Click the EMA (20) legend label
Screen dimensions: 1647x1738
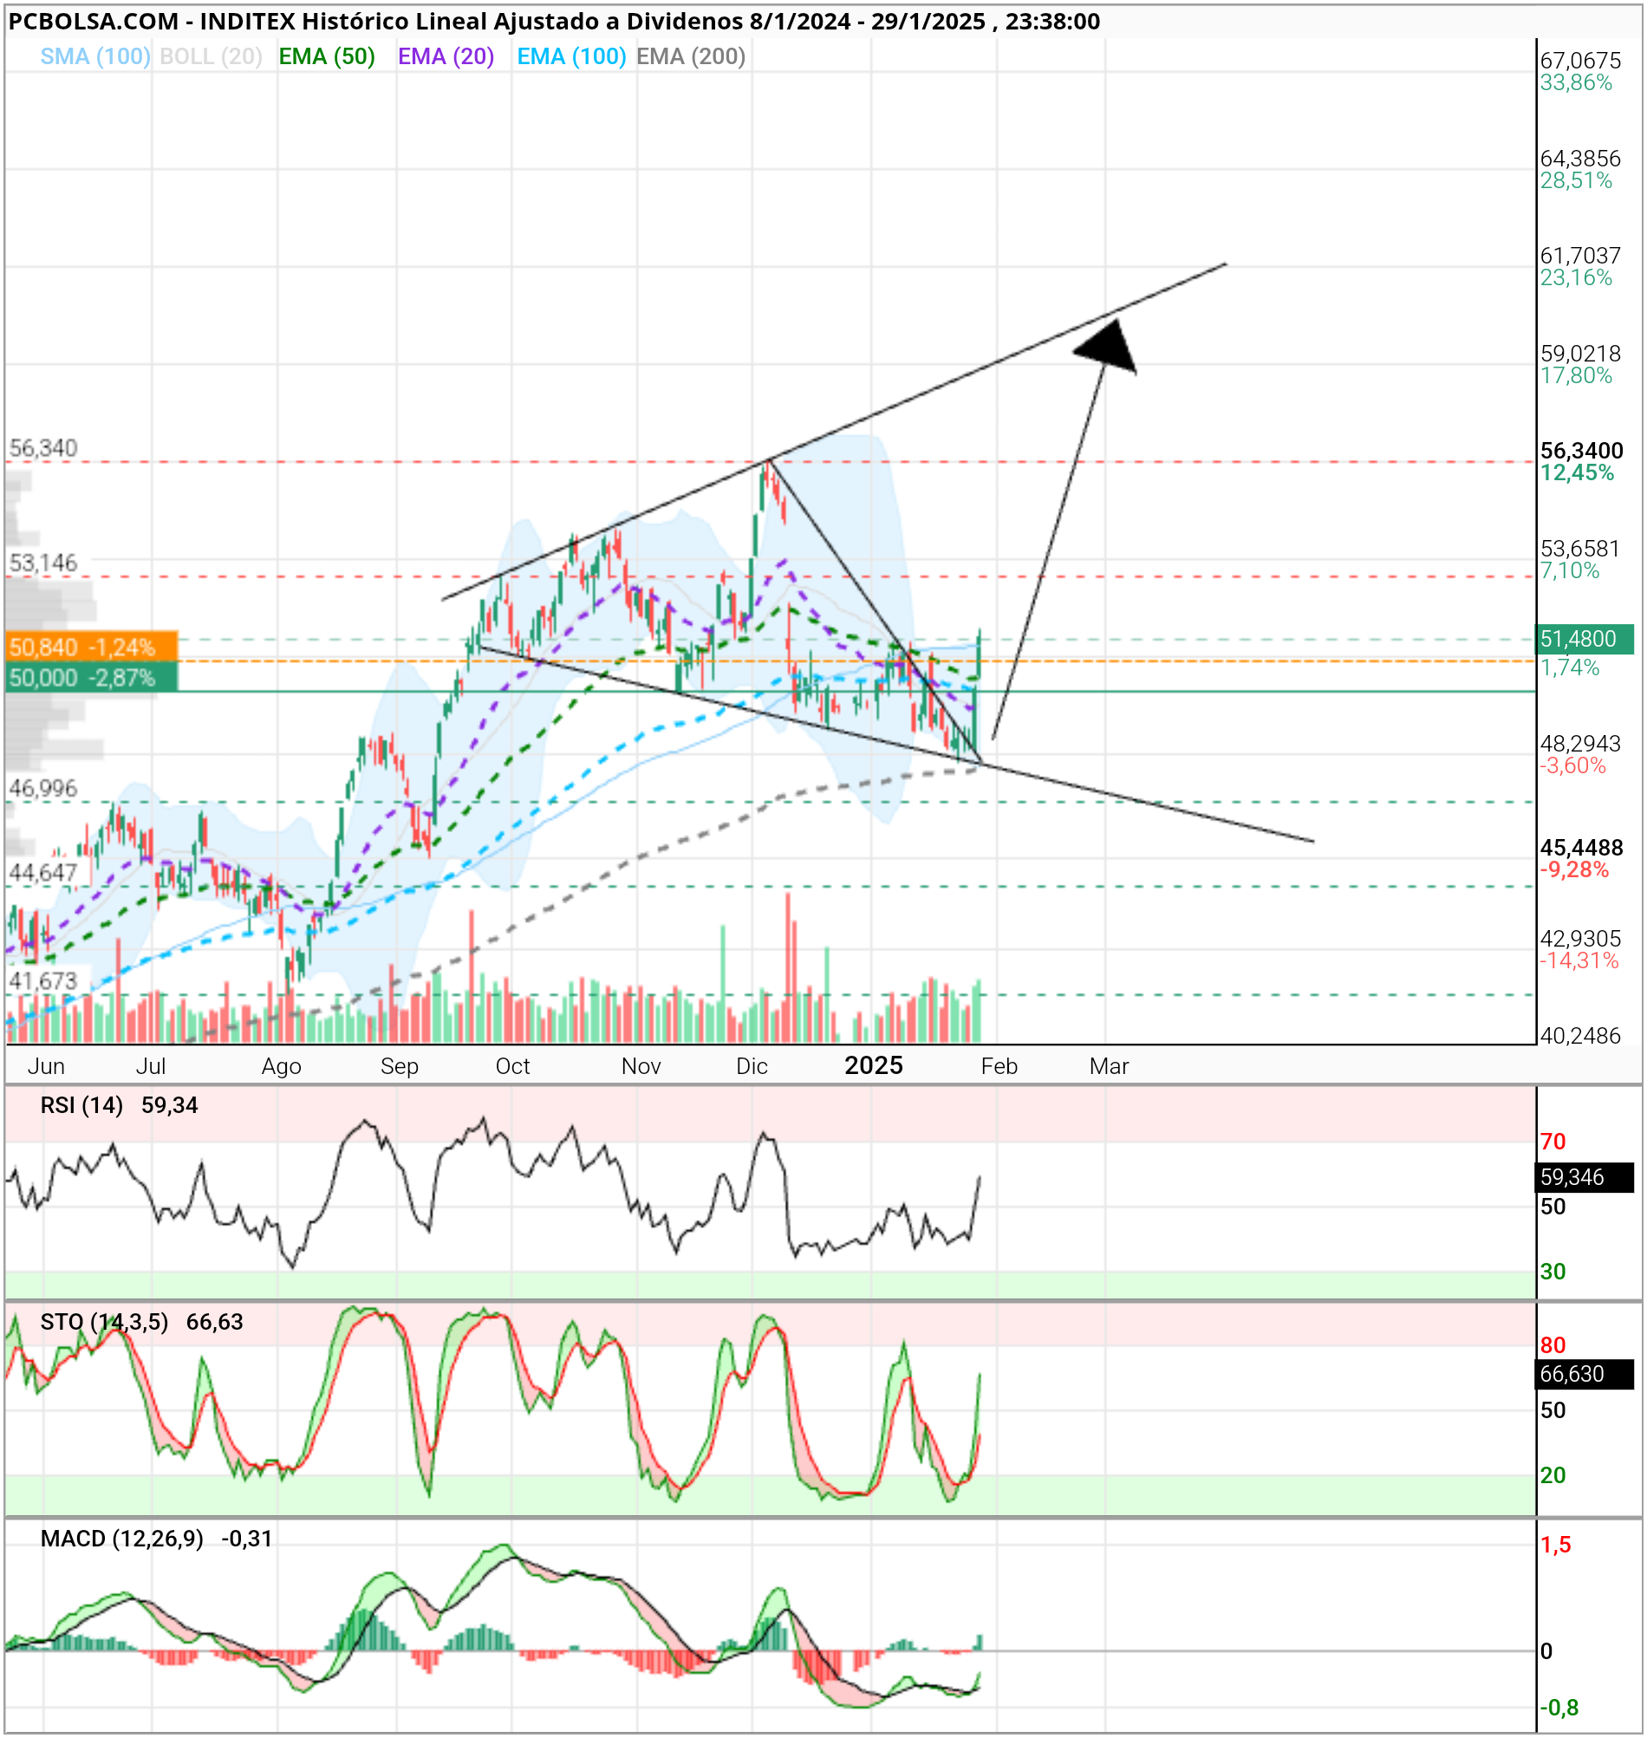[x=446, y=57]
